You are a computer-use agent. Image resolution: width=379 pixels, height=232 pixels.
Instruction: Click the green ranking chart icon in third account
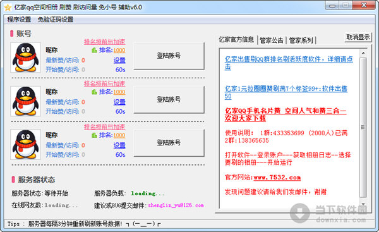click(x=94, y=135)
